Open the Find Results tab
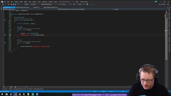Viewport: 171px width, 96px height. point(30,89)
